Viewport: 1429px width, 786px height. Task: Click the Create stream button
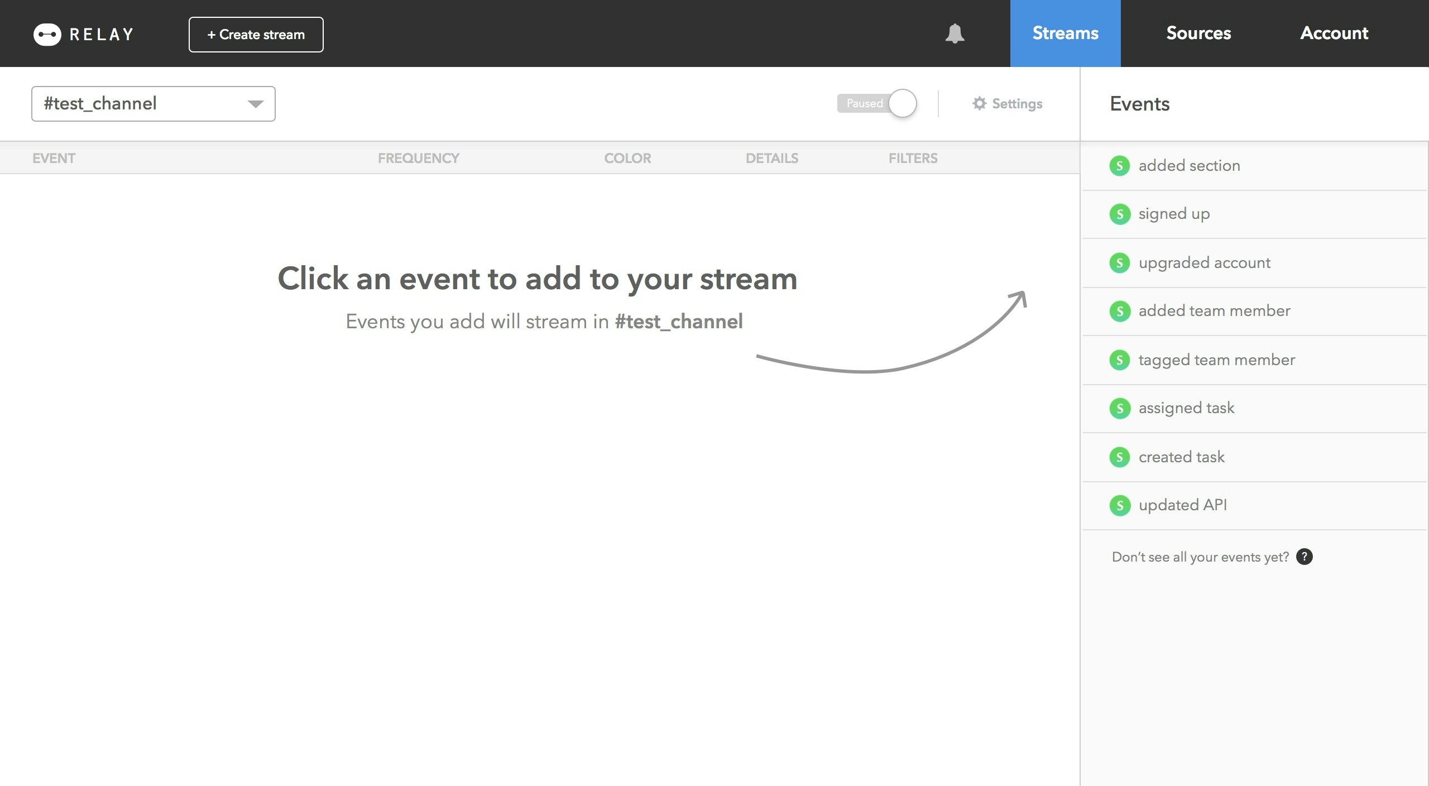[256, 35]
